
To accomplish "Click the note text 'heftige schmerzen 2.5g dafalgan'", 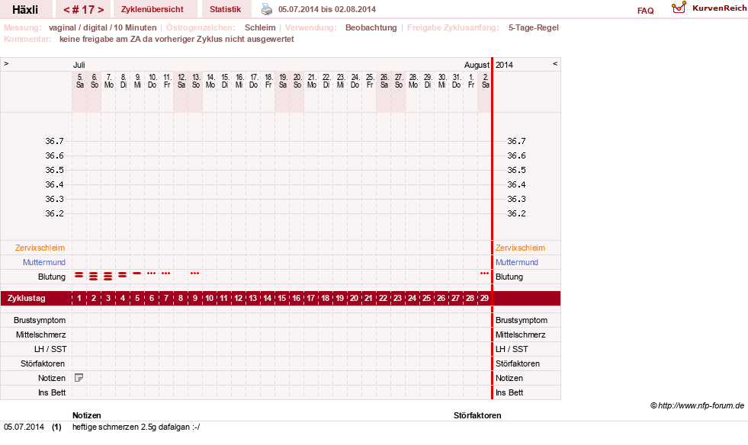I will click(136, 427).
